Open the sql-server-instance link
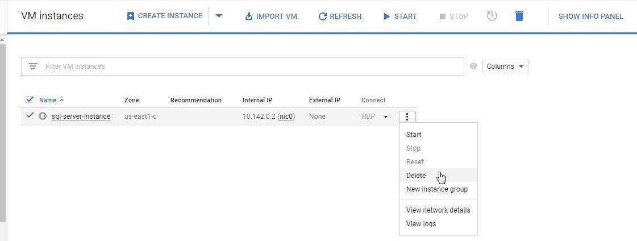The height and width of the screenshot is (241, 637). point(81,117)
